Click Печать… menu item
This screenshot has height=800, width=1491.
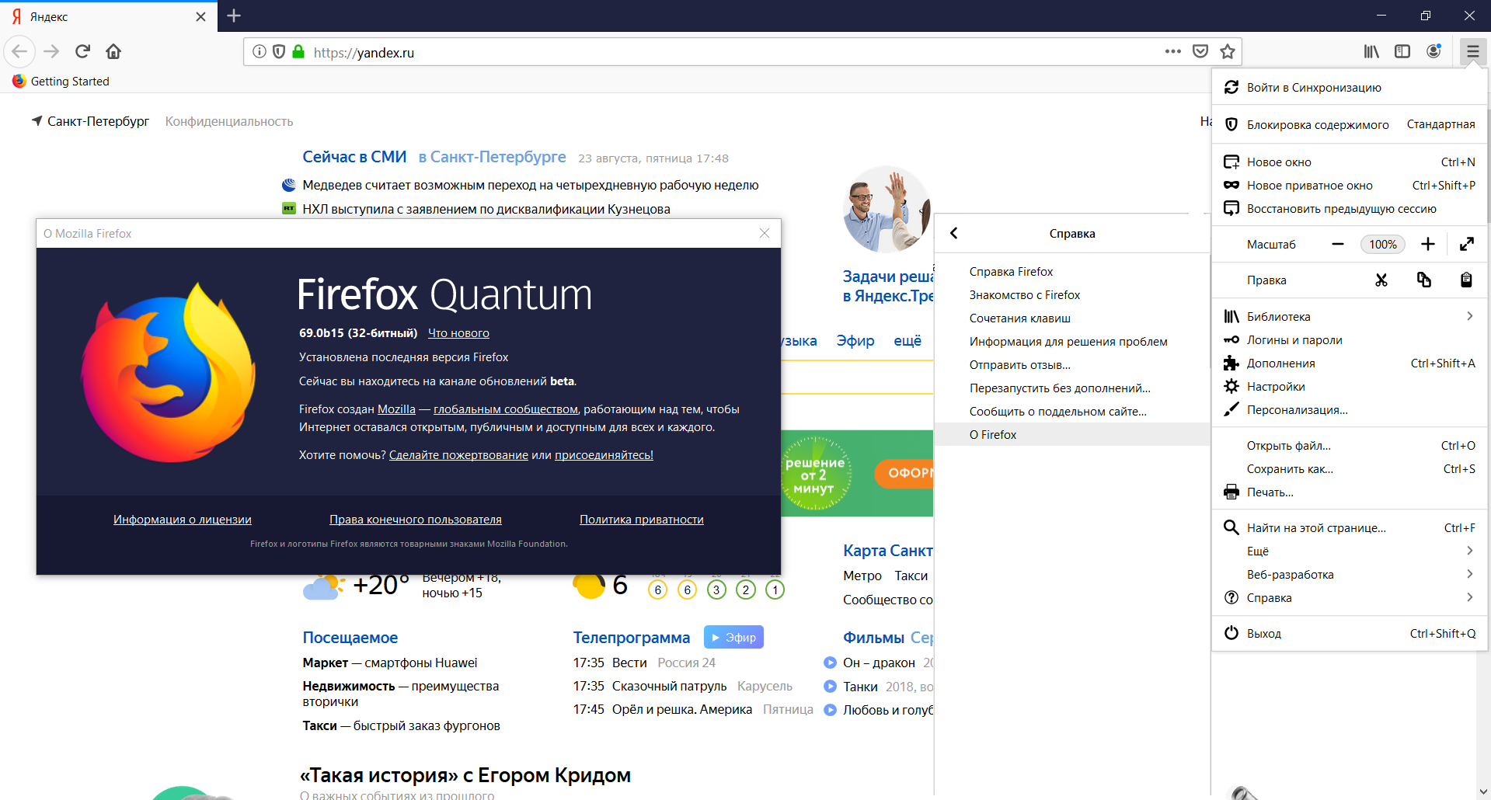[1350, 492]
